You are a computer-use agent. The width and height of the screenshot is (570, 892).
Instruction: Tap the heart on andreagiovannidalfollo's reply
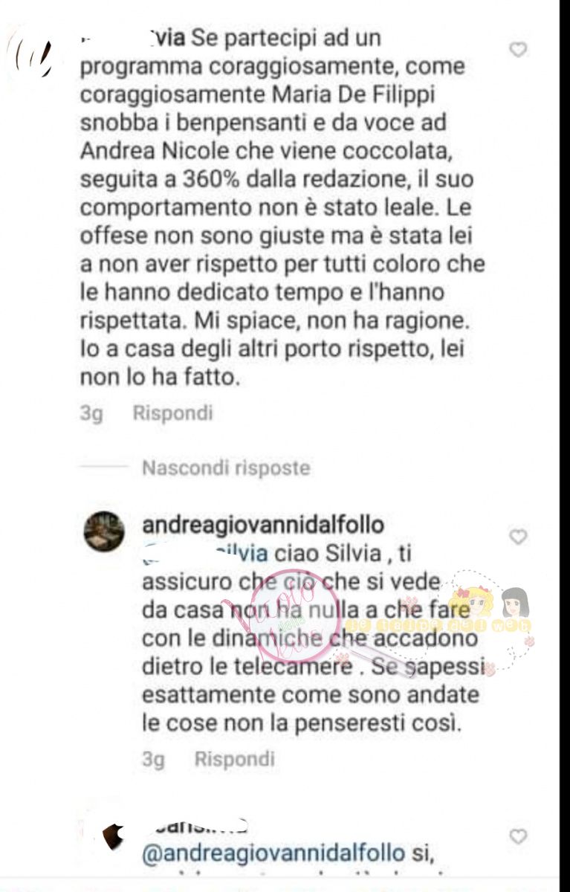[517, 537]
